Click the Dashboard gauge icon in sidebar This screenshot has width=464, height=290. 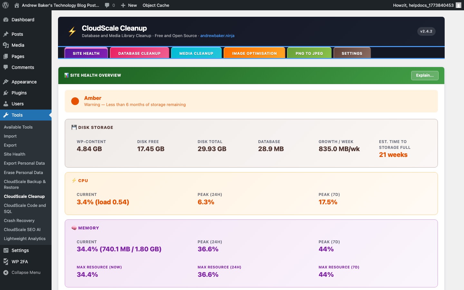point(6,20)
